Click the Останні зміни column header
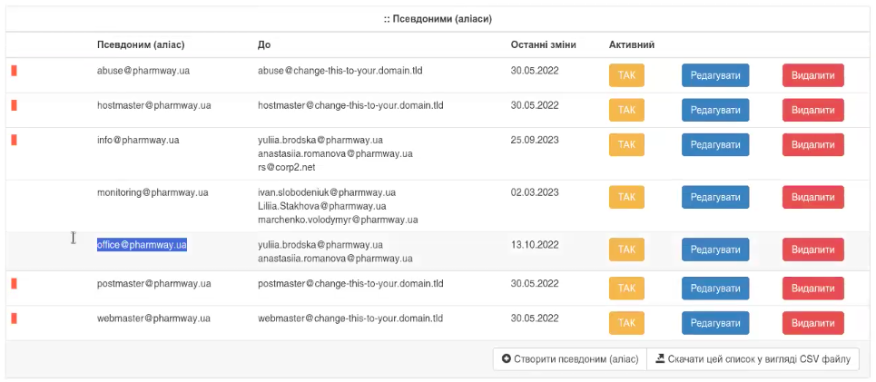The width and height of the screenshot is (876, 382). (543, 44)
